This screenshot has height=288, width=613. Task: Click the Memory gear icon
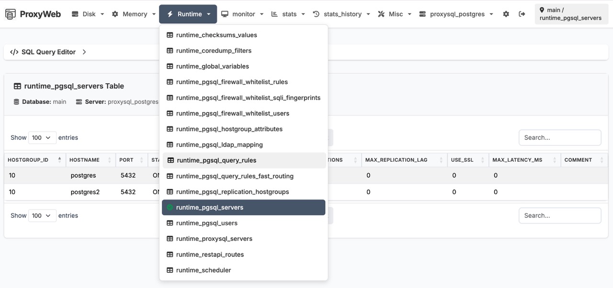click(115, 14)
